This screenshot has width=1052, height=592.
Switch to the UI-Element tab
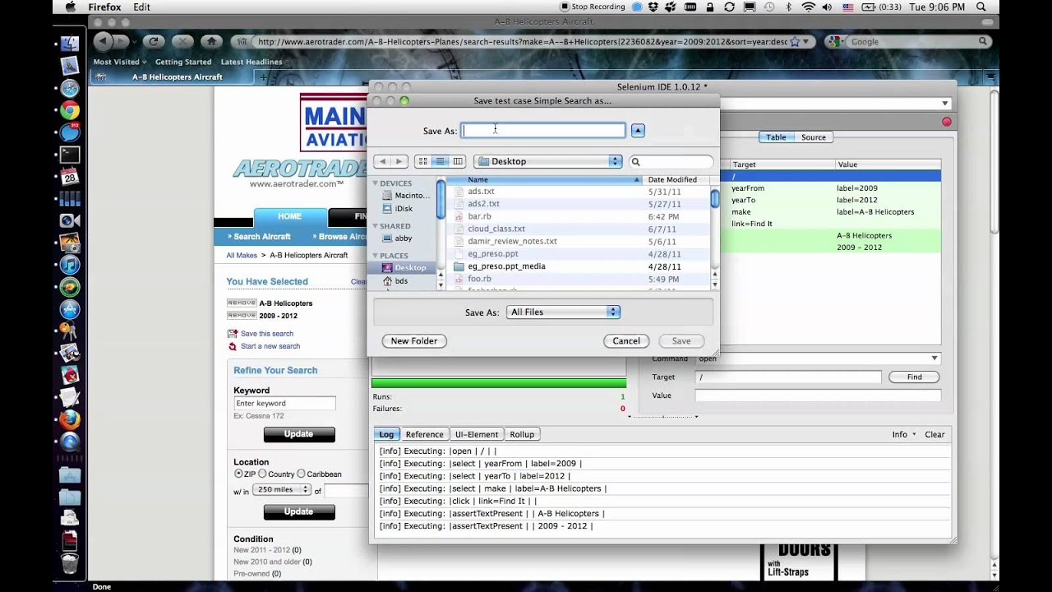[x=476, y=434]
